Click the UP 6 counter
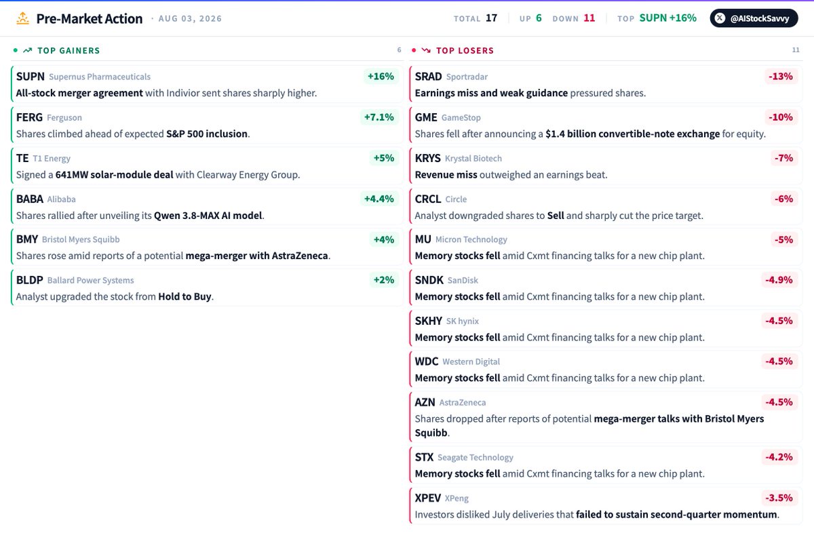This screenshot has height=533, width=814. coord(530,18)
